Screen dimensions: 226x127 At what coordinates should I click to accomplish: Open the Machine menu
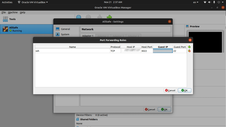coord(13,12)
